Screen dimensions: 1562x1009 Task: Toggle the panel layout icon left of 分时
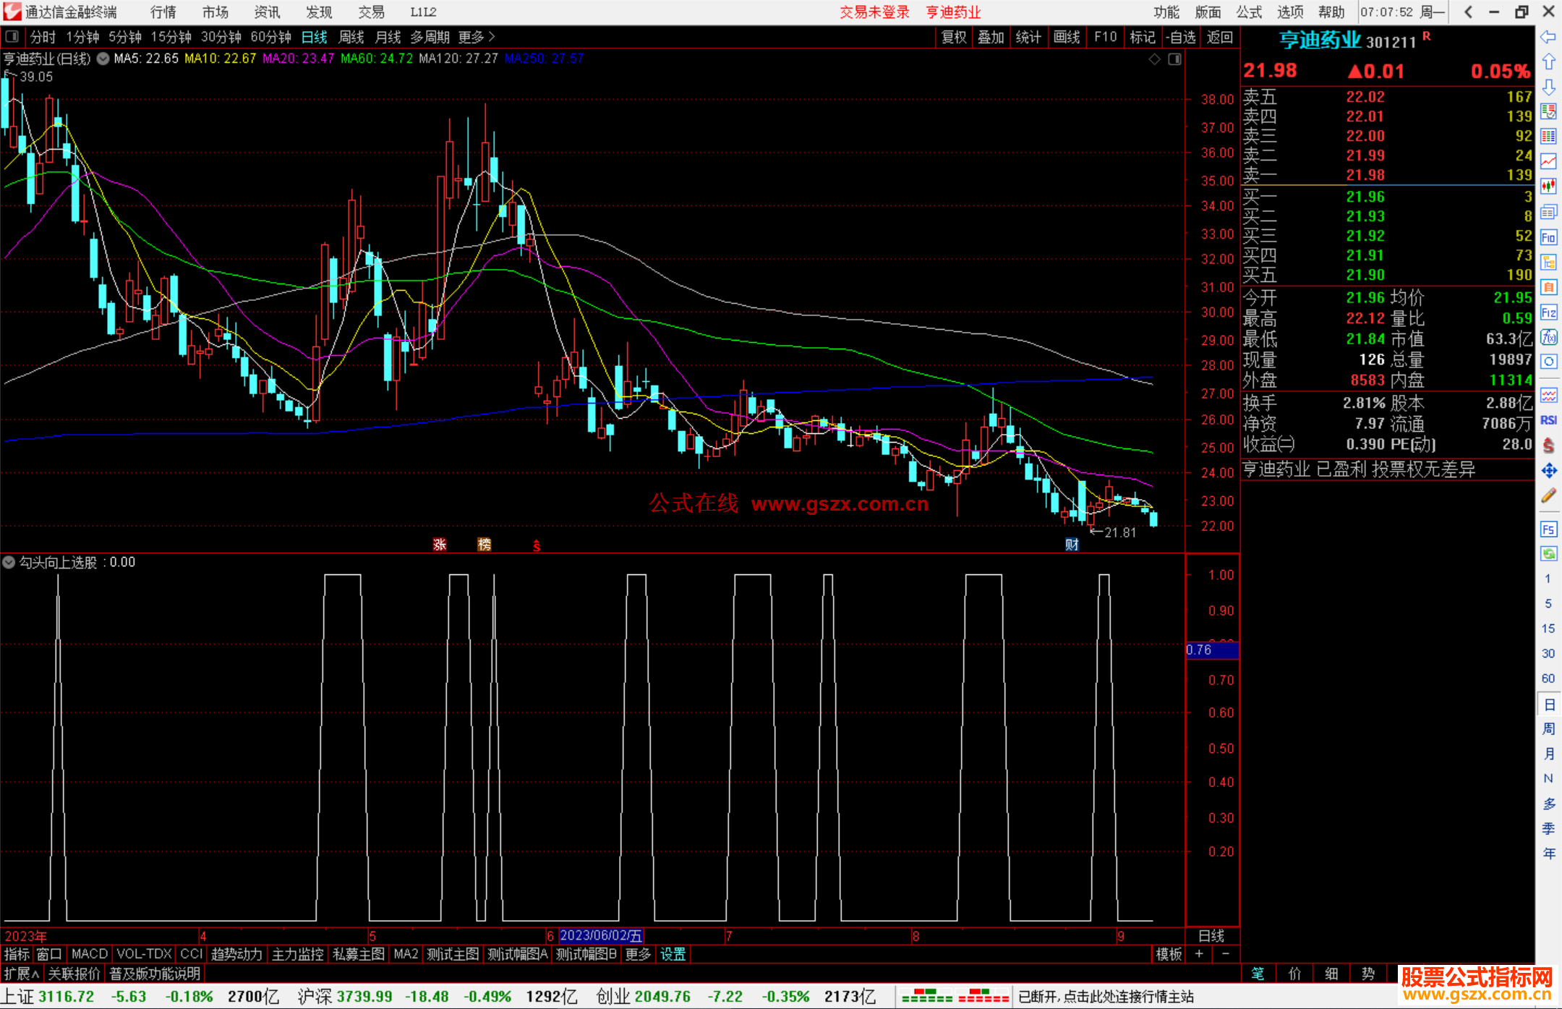point(12,37)
